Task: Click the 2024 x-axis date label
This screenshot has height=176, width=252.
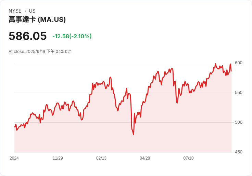Action: coord(14,158)
